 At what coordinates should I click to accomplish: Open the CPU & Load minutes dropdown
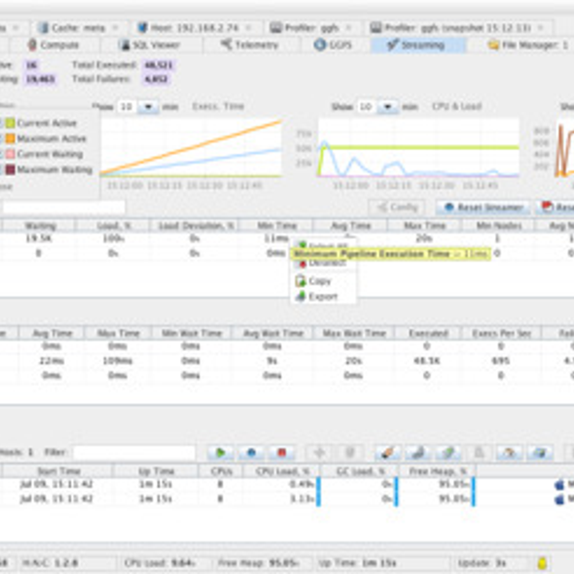click(388, 107)
